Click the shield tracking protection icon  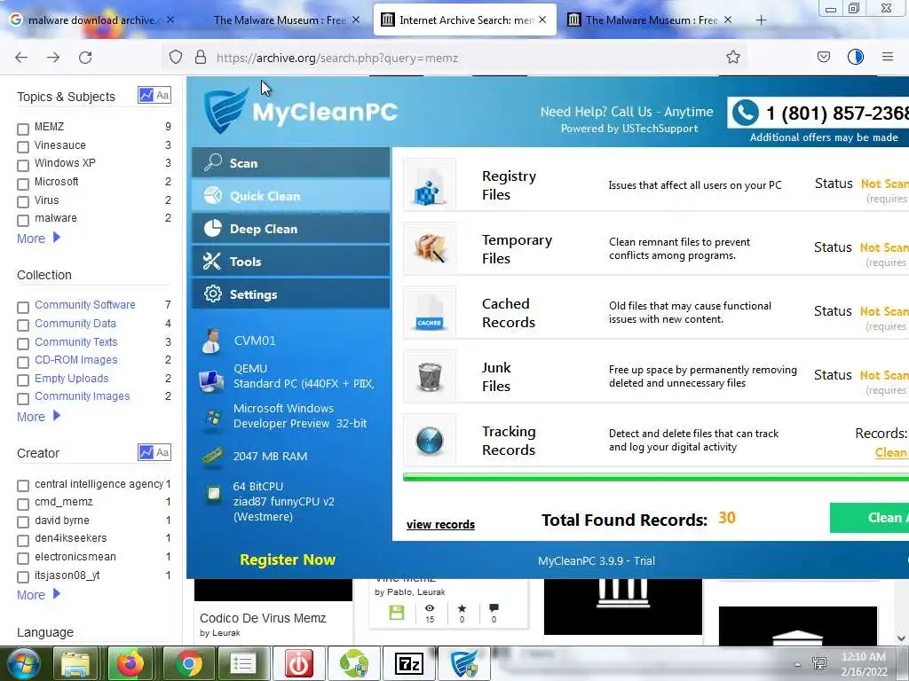(x=176, y=57)
